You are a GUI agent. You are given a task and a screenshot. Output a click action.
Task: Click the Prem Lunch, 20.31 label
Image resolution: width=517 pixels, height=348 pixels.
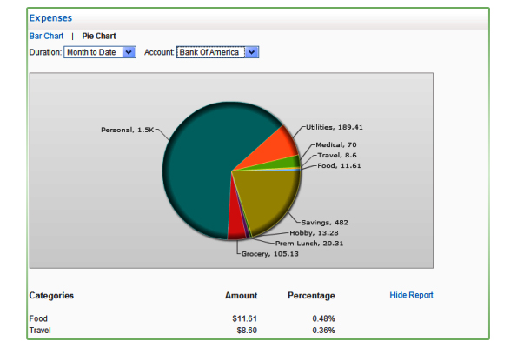(309, 244)
